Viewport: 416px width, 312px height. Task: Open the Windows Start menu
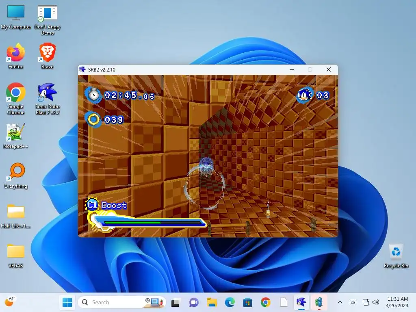(x=67, y=302)
